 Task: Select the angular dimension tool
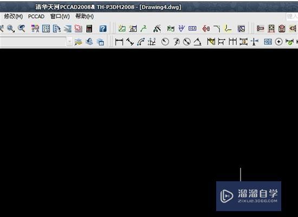[198, 42]
